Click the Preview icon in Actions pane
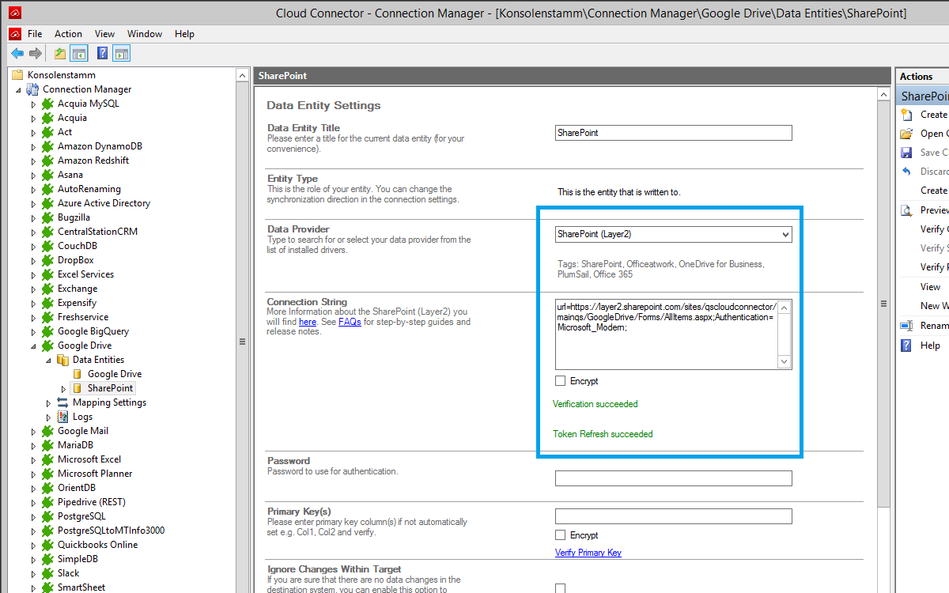949x593 pixels. point(906,210)
